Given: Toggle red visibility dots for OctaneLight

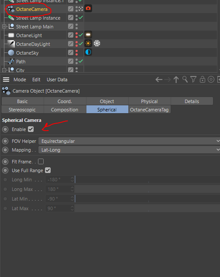Looking at the screenshot, I should click(76, 35).
